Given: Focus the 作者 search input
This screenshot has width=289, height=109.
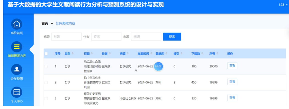Looking at the screenshot, I should point(106,37).
